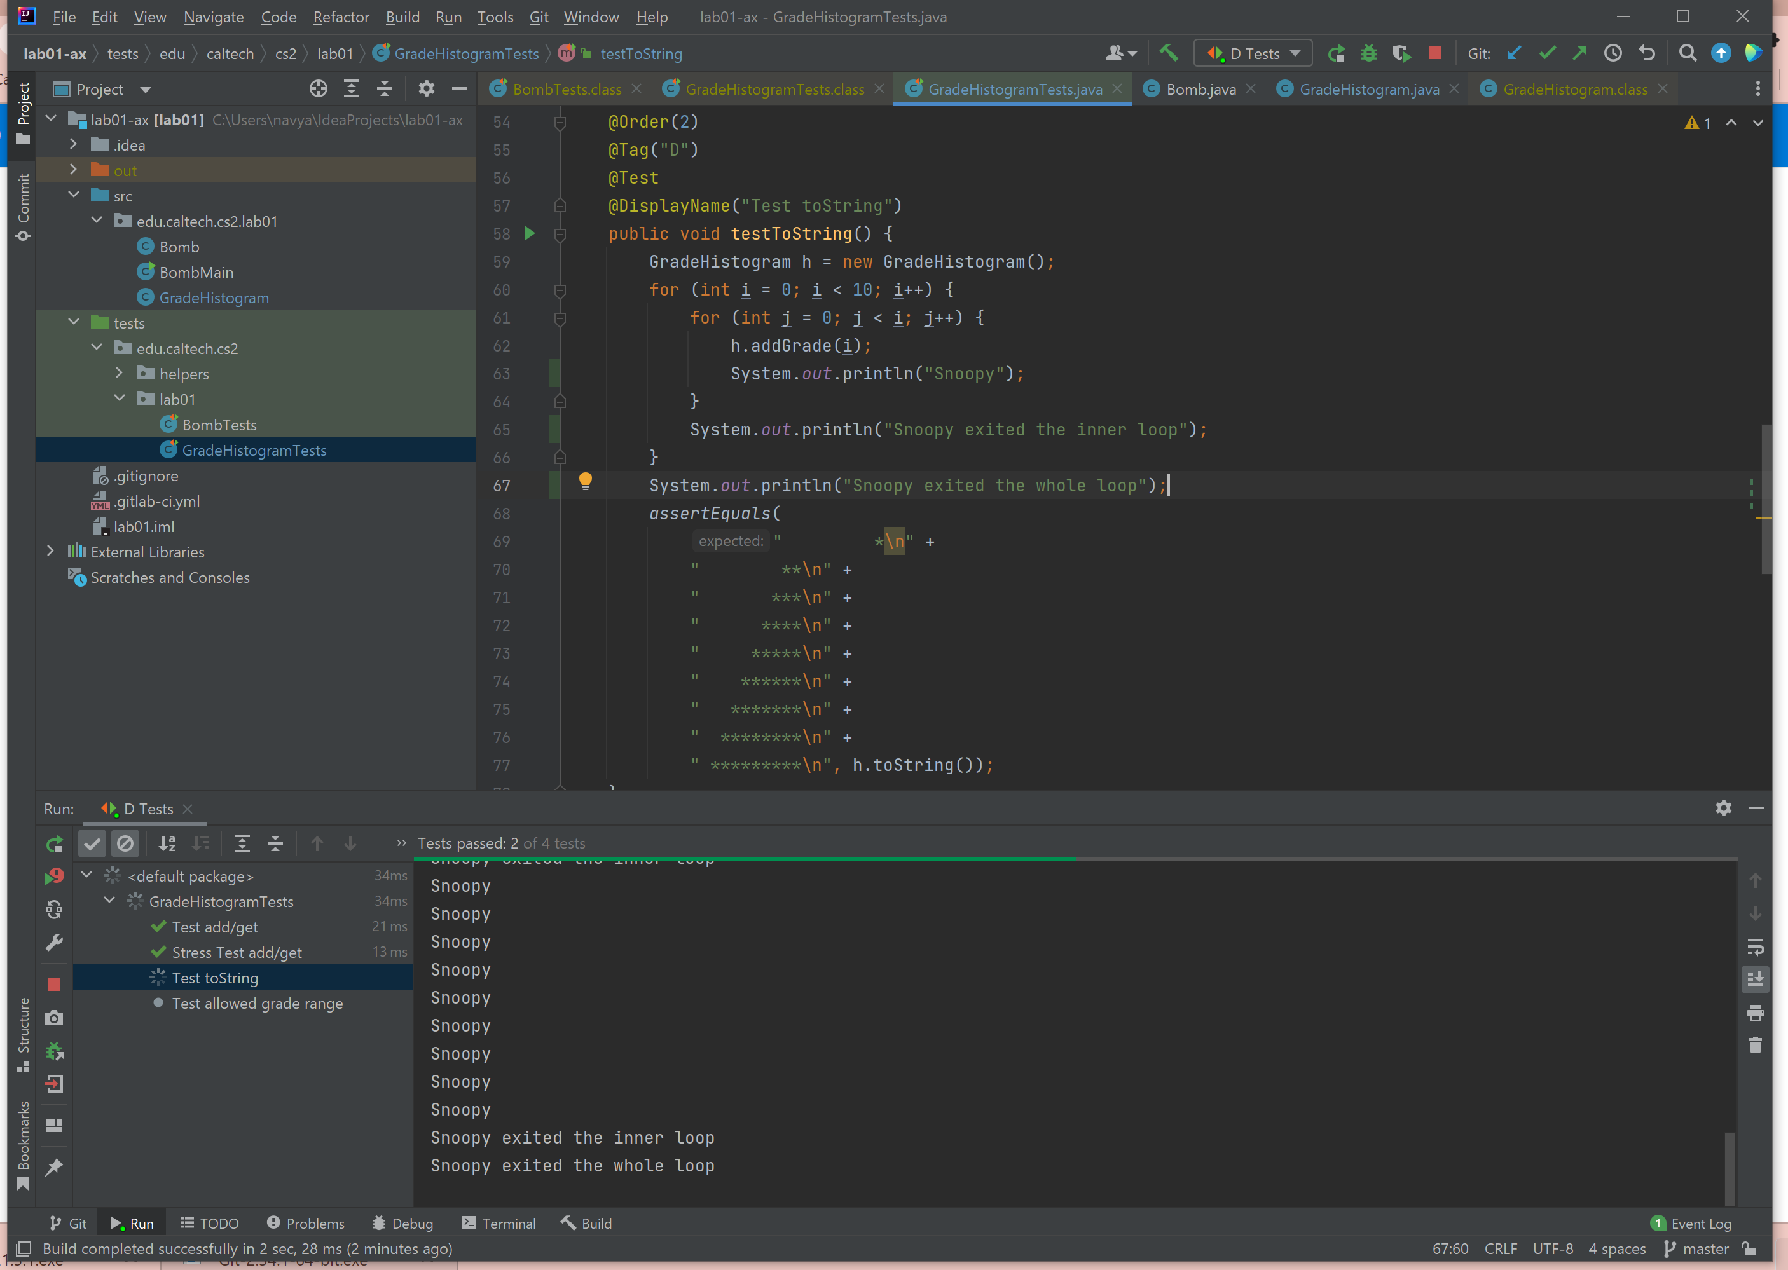Viewport: 1788px width, 1270px height.
Task: Collapse the tests folder in project tree
Action: point(74,322)
